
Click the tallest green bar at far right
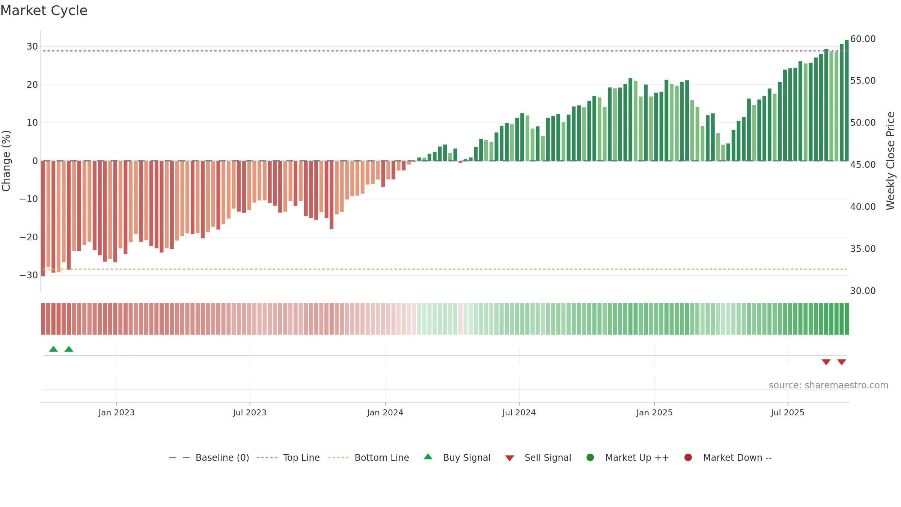(847, 100)
